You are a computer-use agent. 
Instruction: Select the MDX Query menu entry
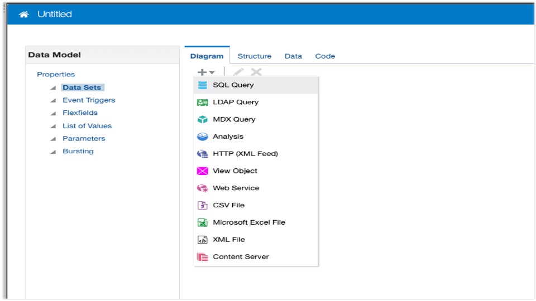pos(256,119)
